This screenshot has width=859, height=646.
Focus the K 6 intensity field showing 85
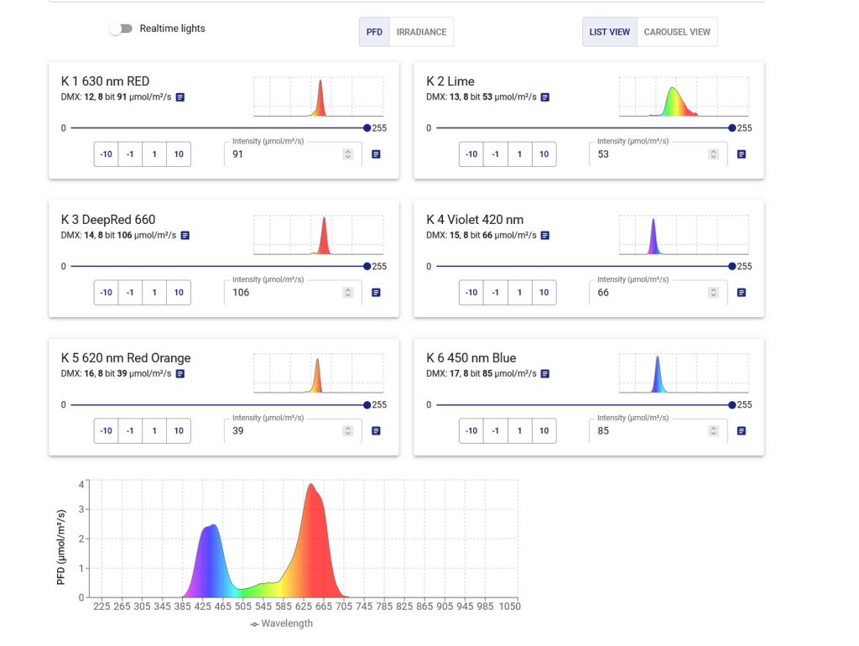[658, 430]
